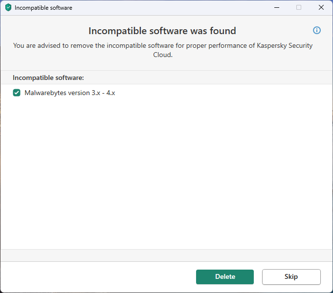Click the 'Incompatible software:' list header

pos(48,78)
